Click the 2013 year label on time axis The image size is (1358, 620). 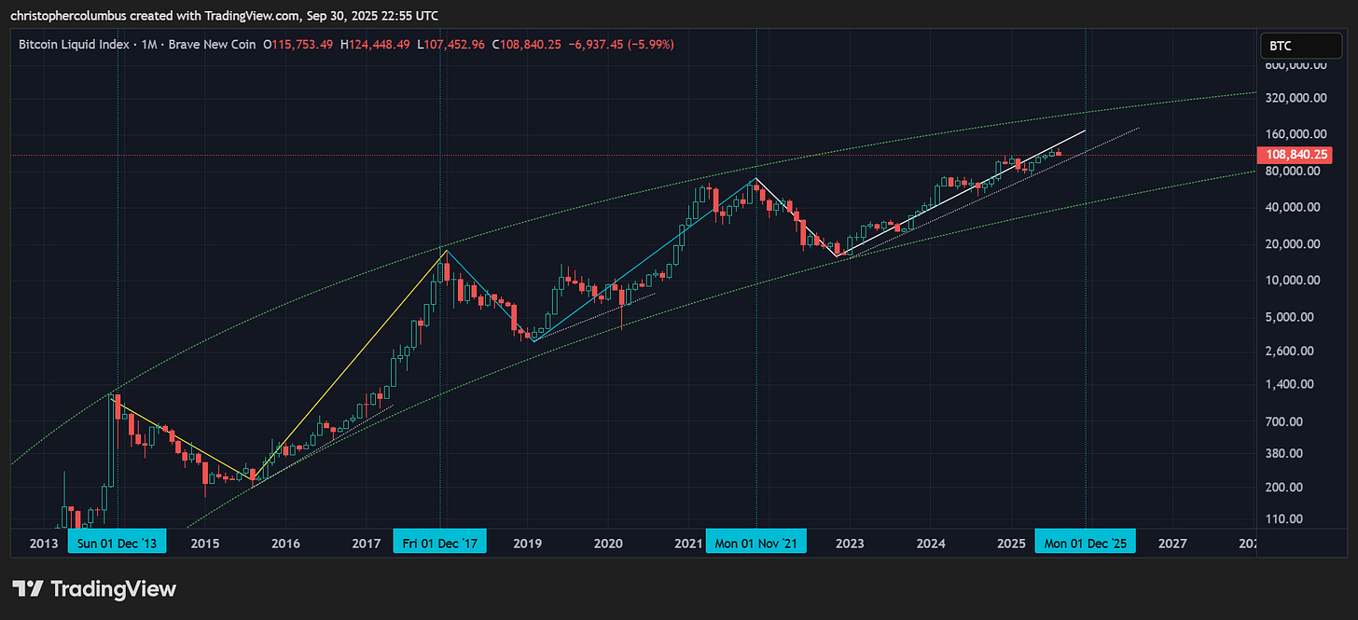point(43,543)
